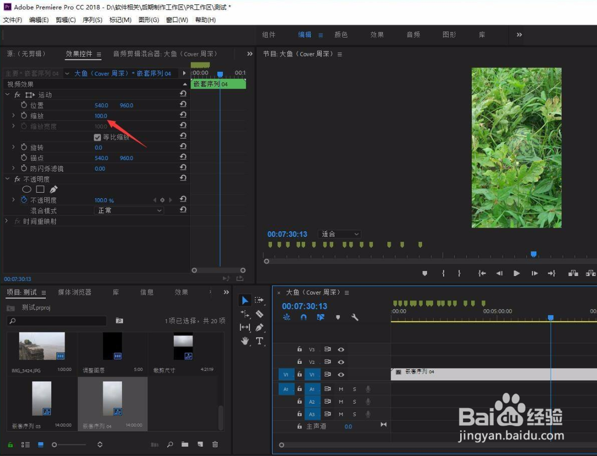Viewport: 597px width, 456px height.
Task: Go to In point
Action: coord(482,273)
